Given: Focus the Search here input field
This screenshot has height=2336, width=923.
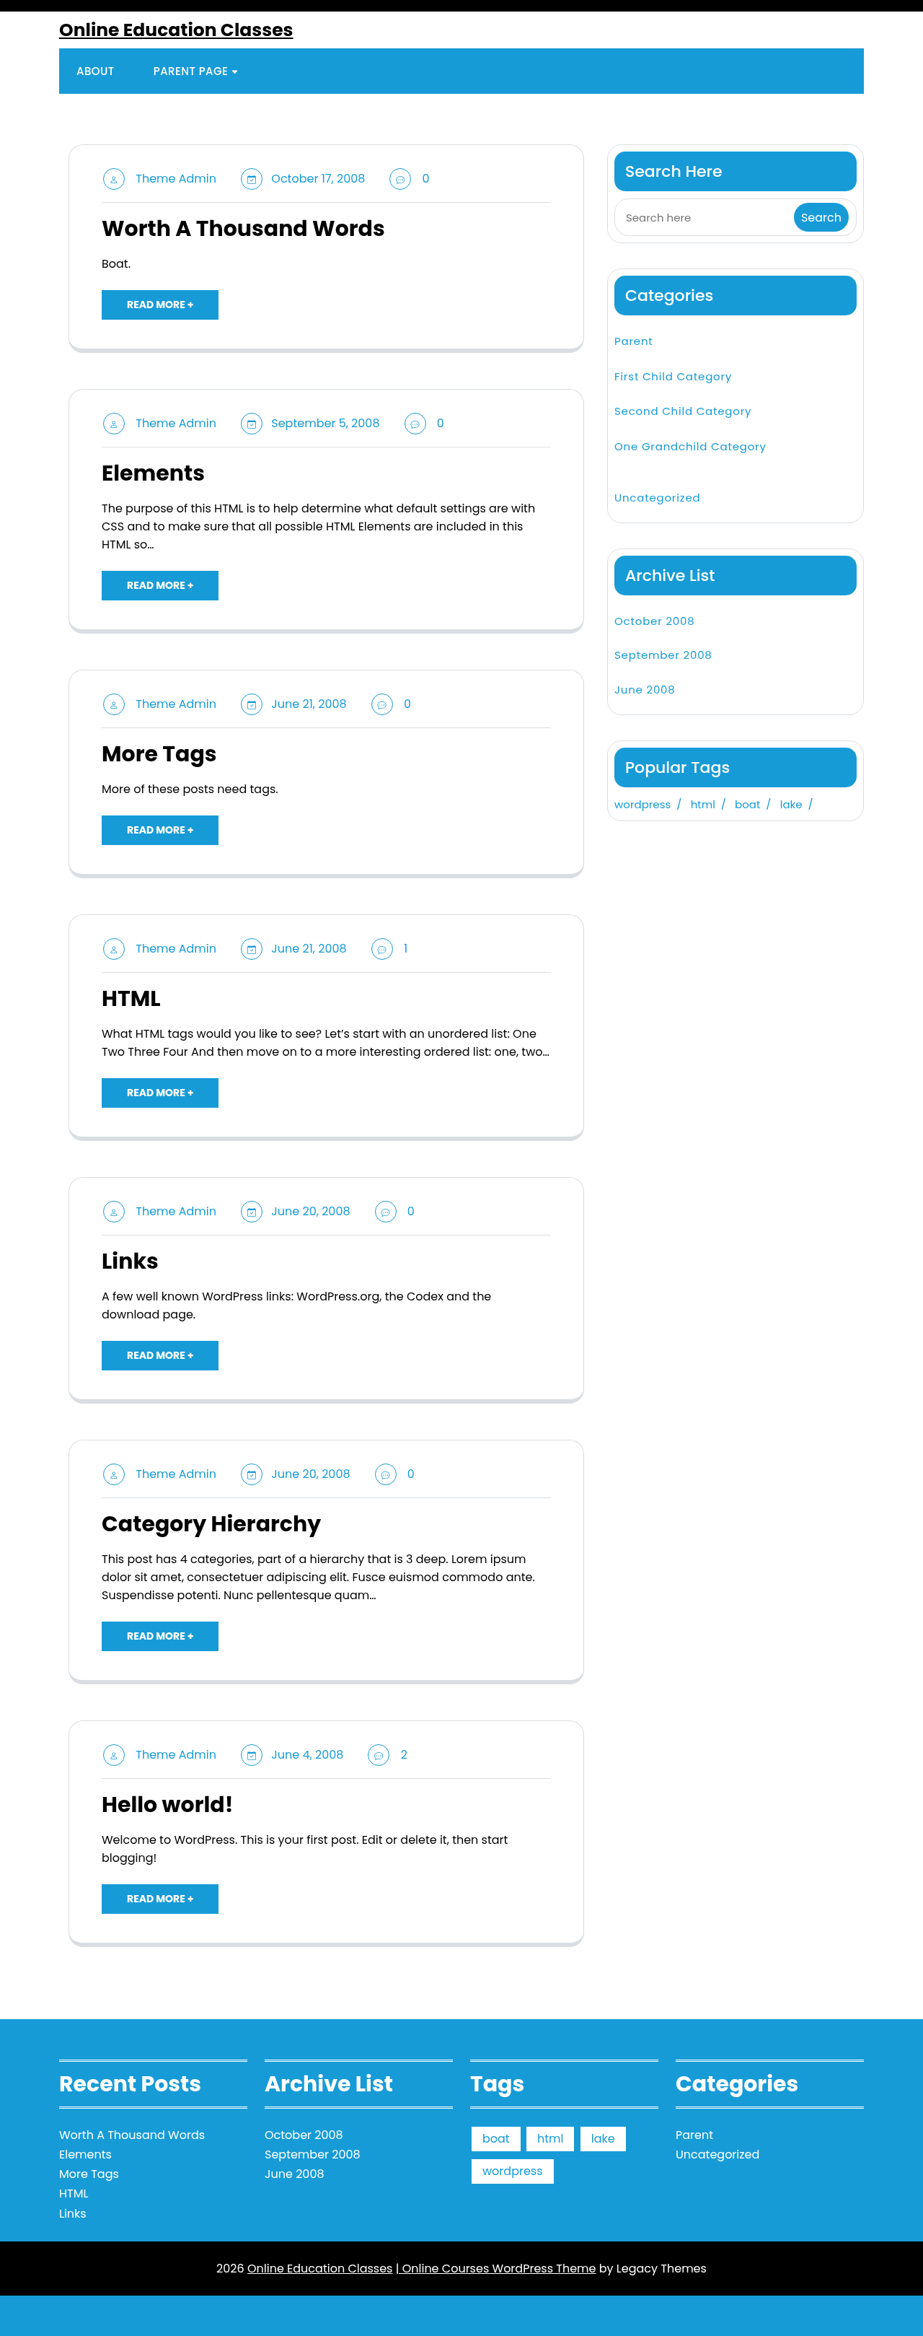Looking at the screenshot, I should pyautogui.click(x=705, y=218).
